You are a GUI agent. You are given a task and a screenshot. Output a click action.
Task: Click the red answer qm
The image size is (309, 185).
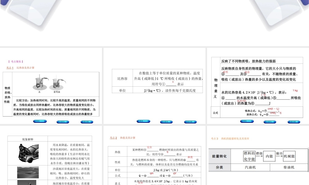pyautogui.click(x=151, y=173)
